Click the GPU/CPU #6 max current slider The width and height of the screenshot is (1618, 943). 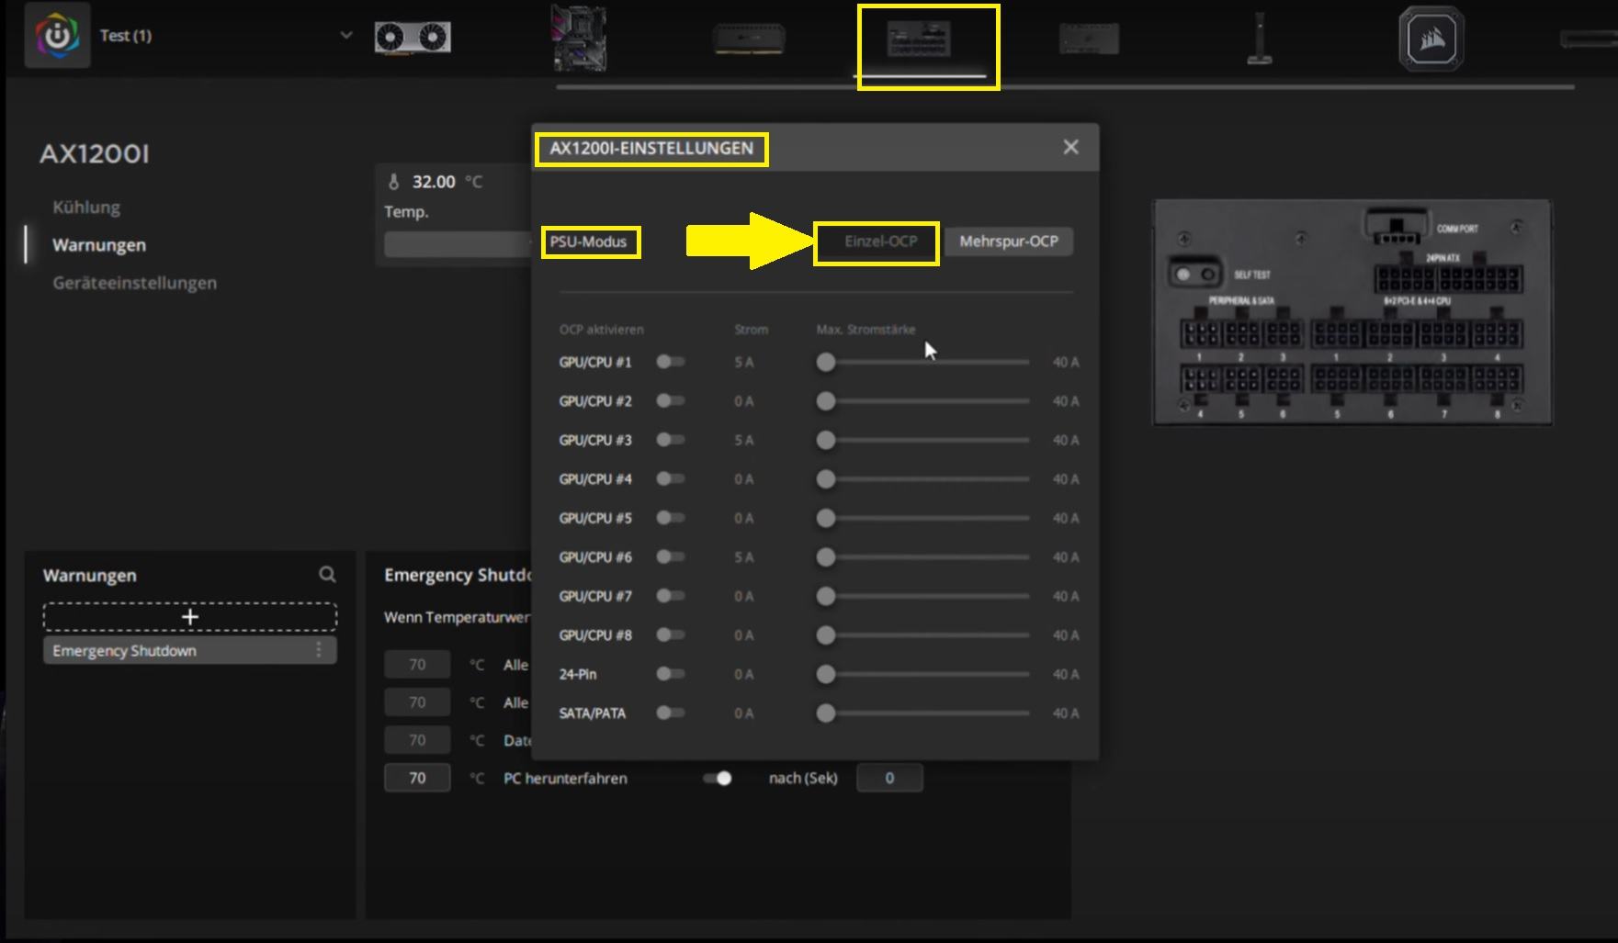(922, 557)
